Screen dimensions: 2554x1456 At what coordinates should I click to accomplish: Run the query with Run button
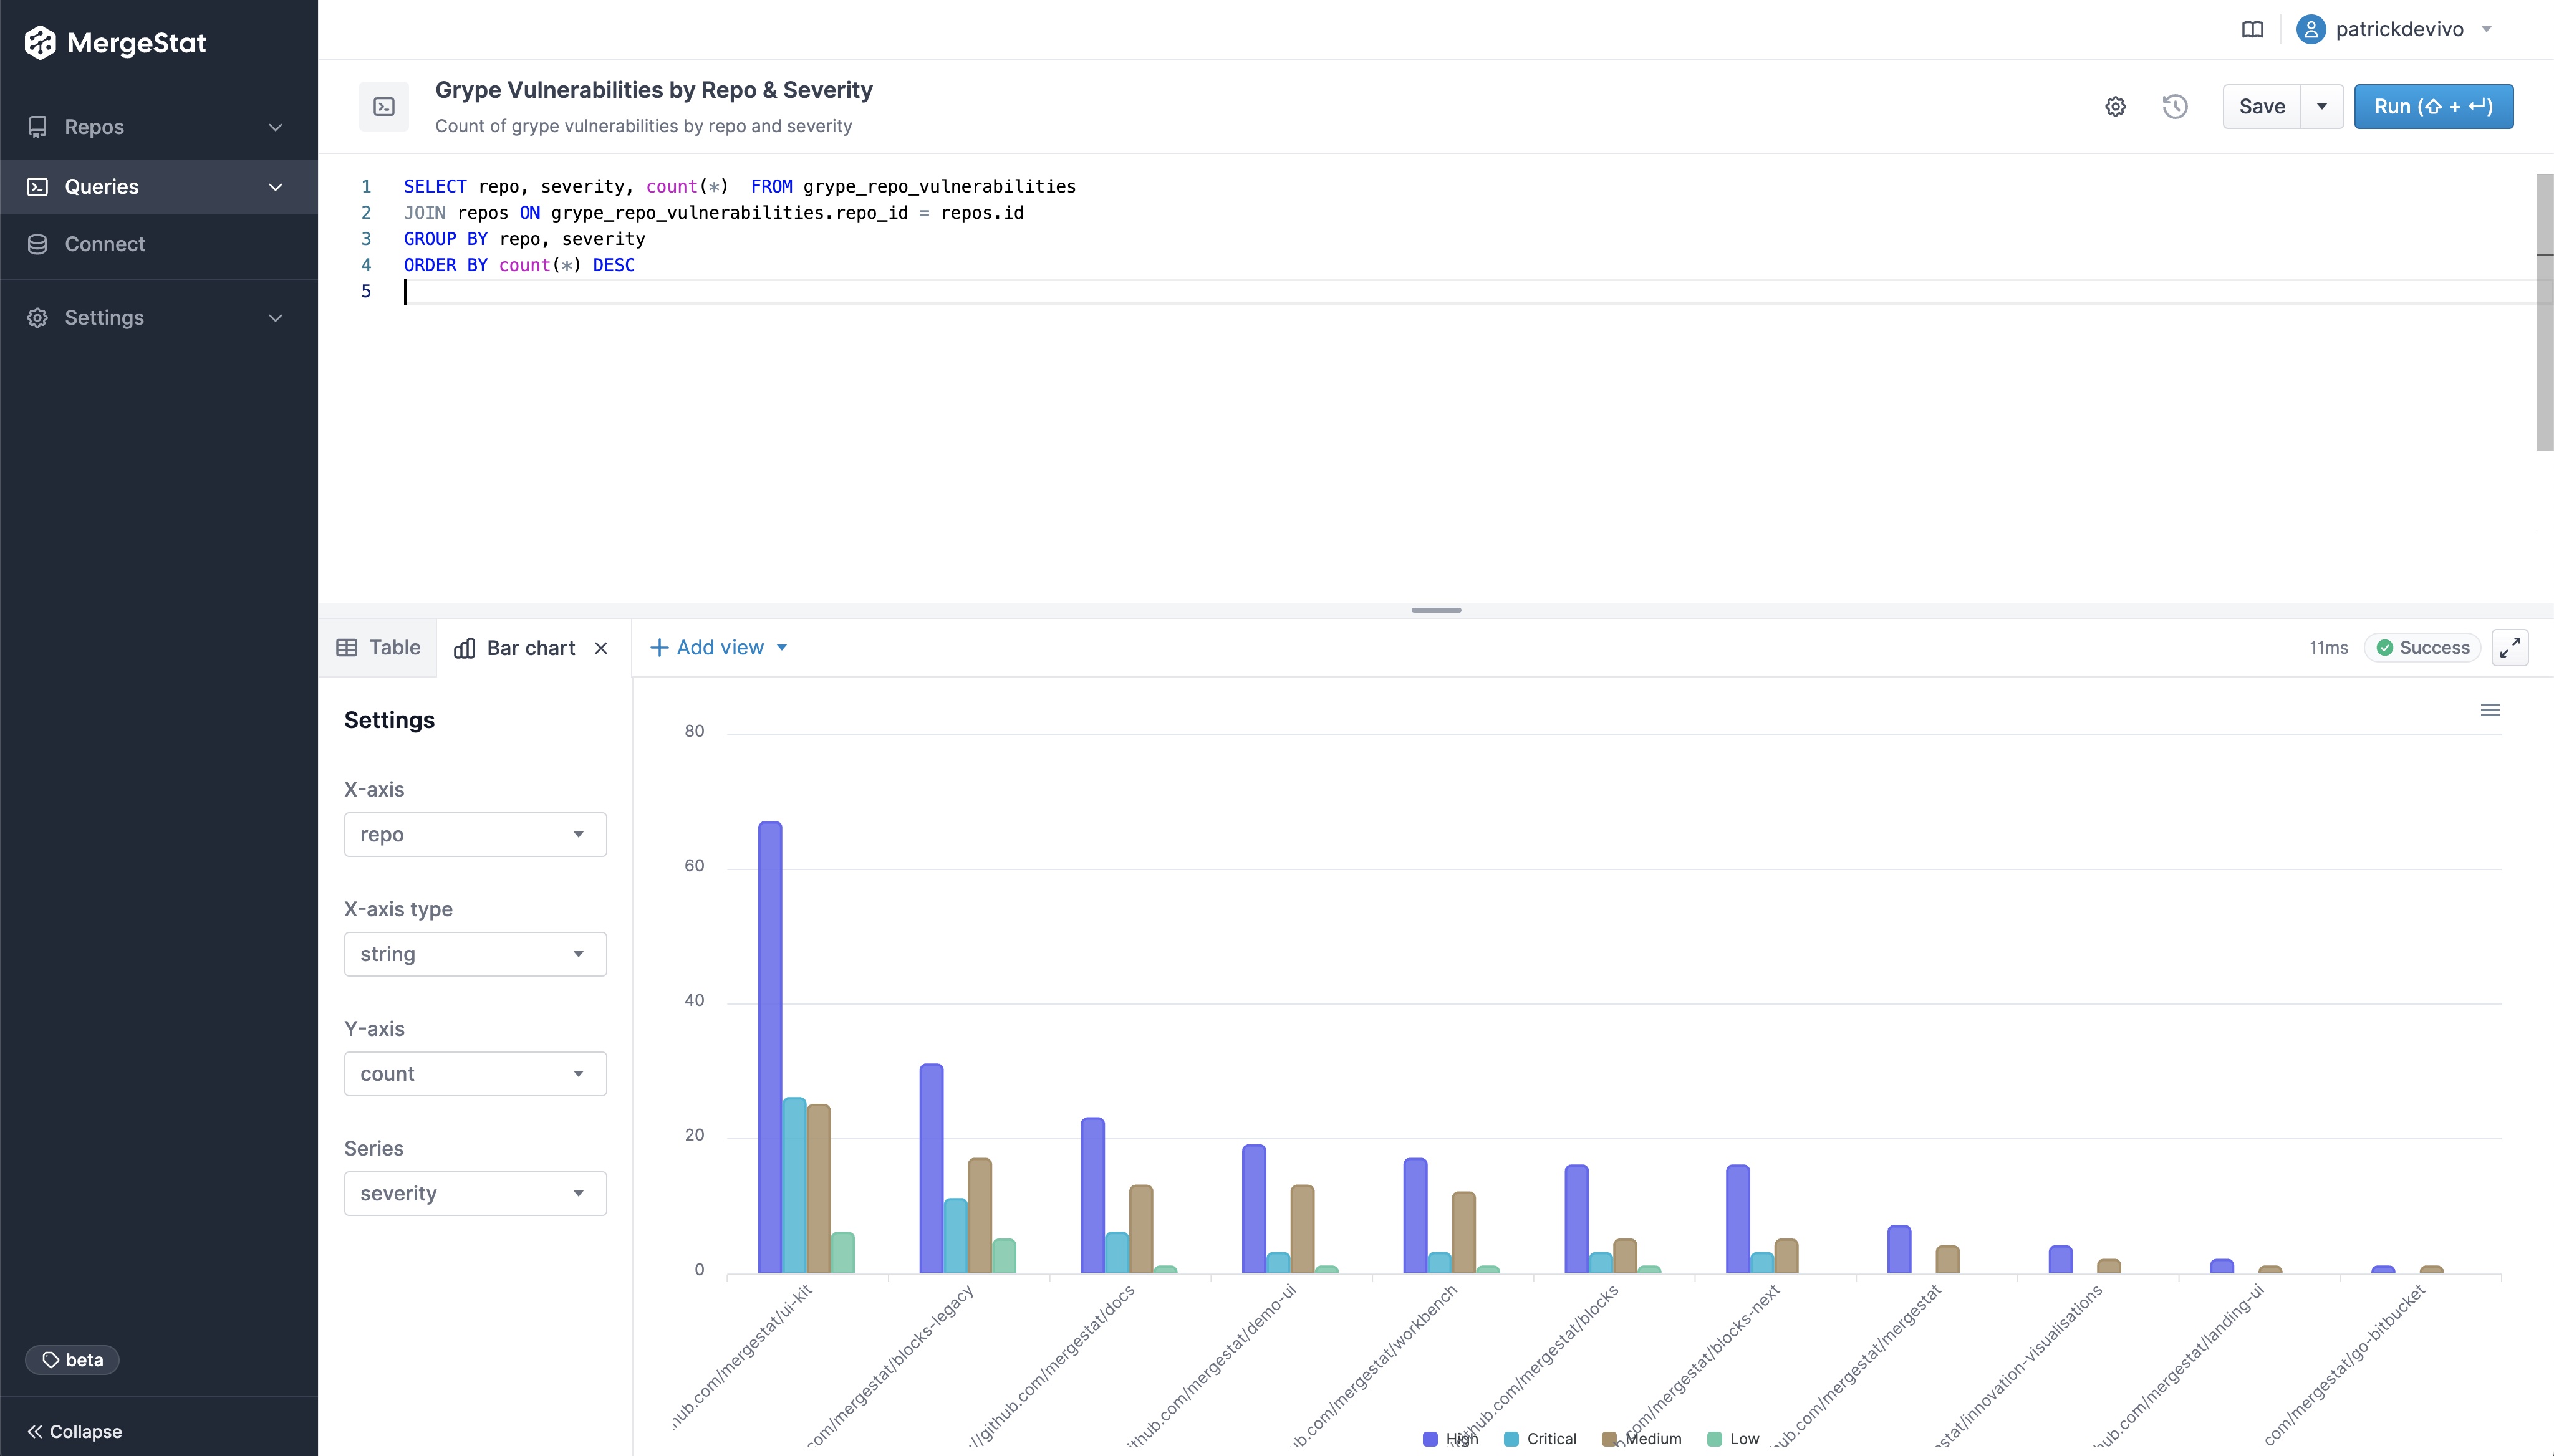tap(2433, 107)
